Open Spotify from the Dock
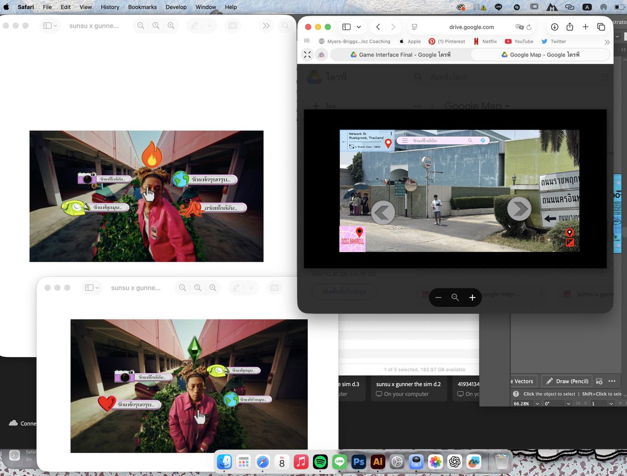 pyautogui.click(x=320, y=461)
